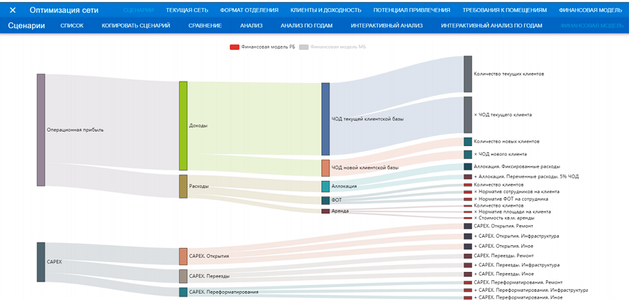
Task: Close the Оптимизация сети panel with X
Action: (x=12, y=10)
